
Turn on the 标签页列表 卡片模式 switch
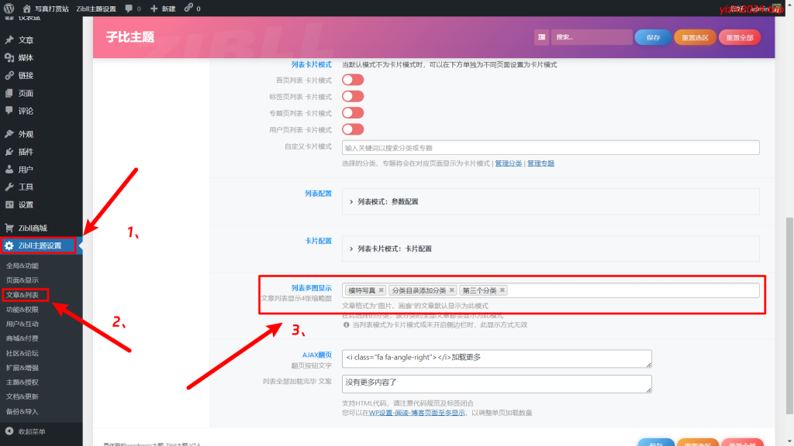[353, 96]
